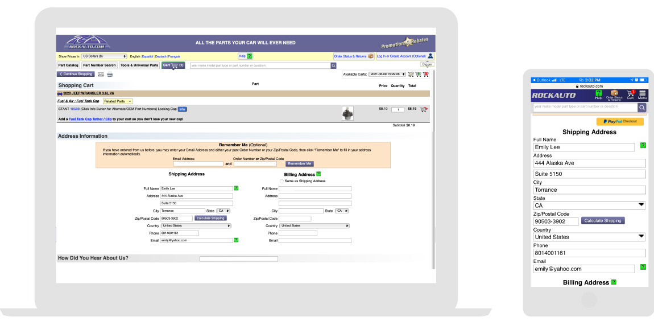
Task: Tap the mobile Order Status & Returns icon
Action: coord(614,95)
